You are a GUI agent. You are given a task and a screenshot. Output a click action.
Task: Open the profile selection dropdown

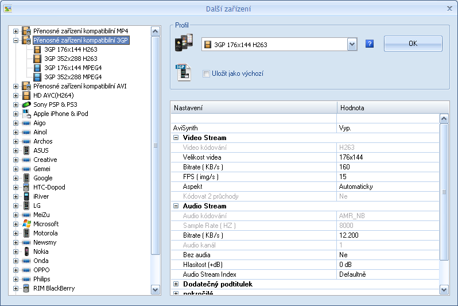pos(352,44)
